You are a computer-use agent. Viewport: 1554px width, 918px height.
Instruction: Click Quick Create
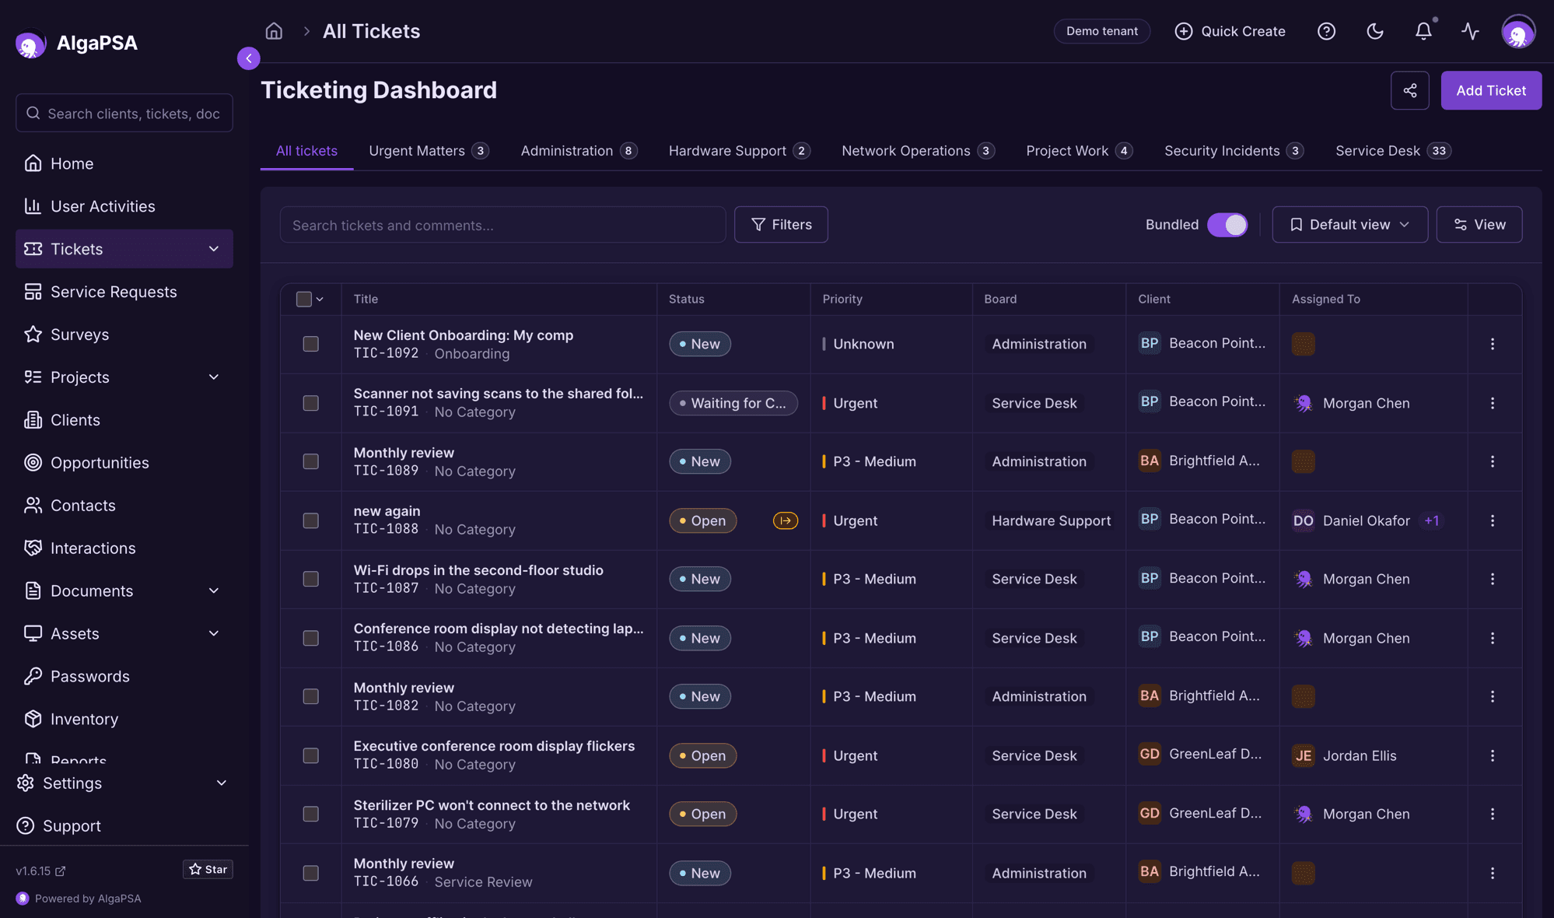1230,31
